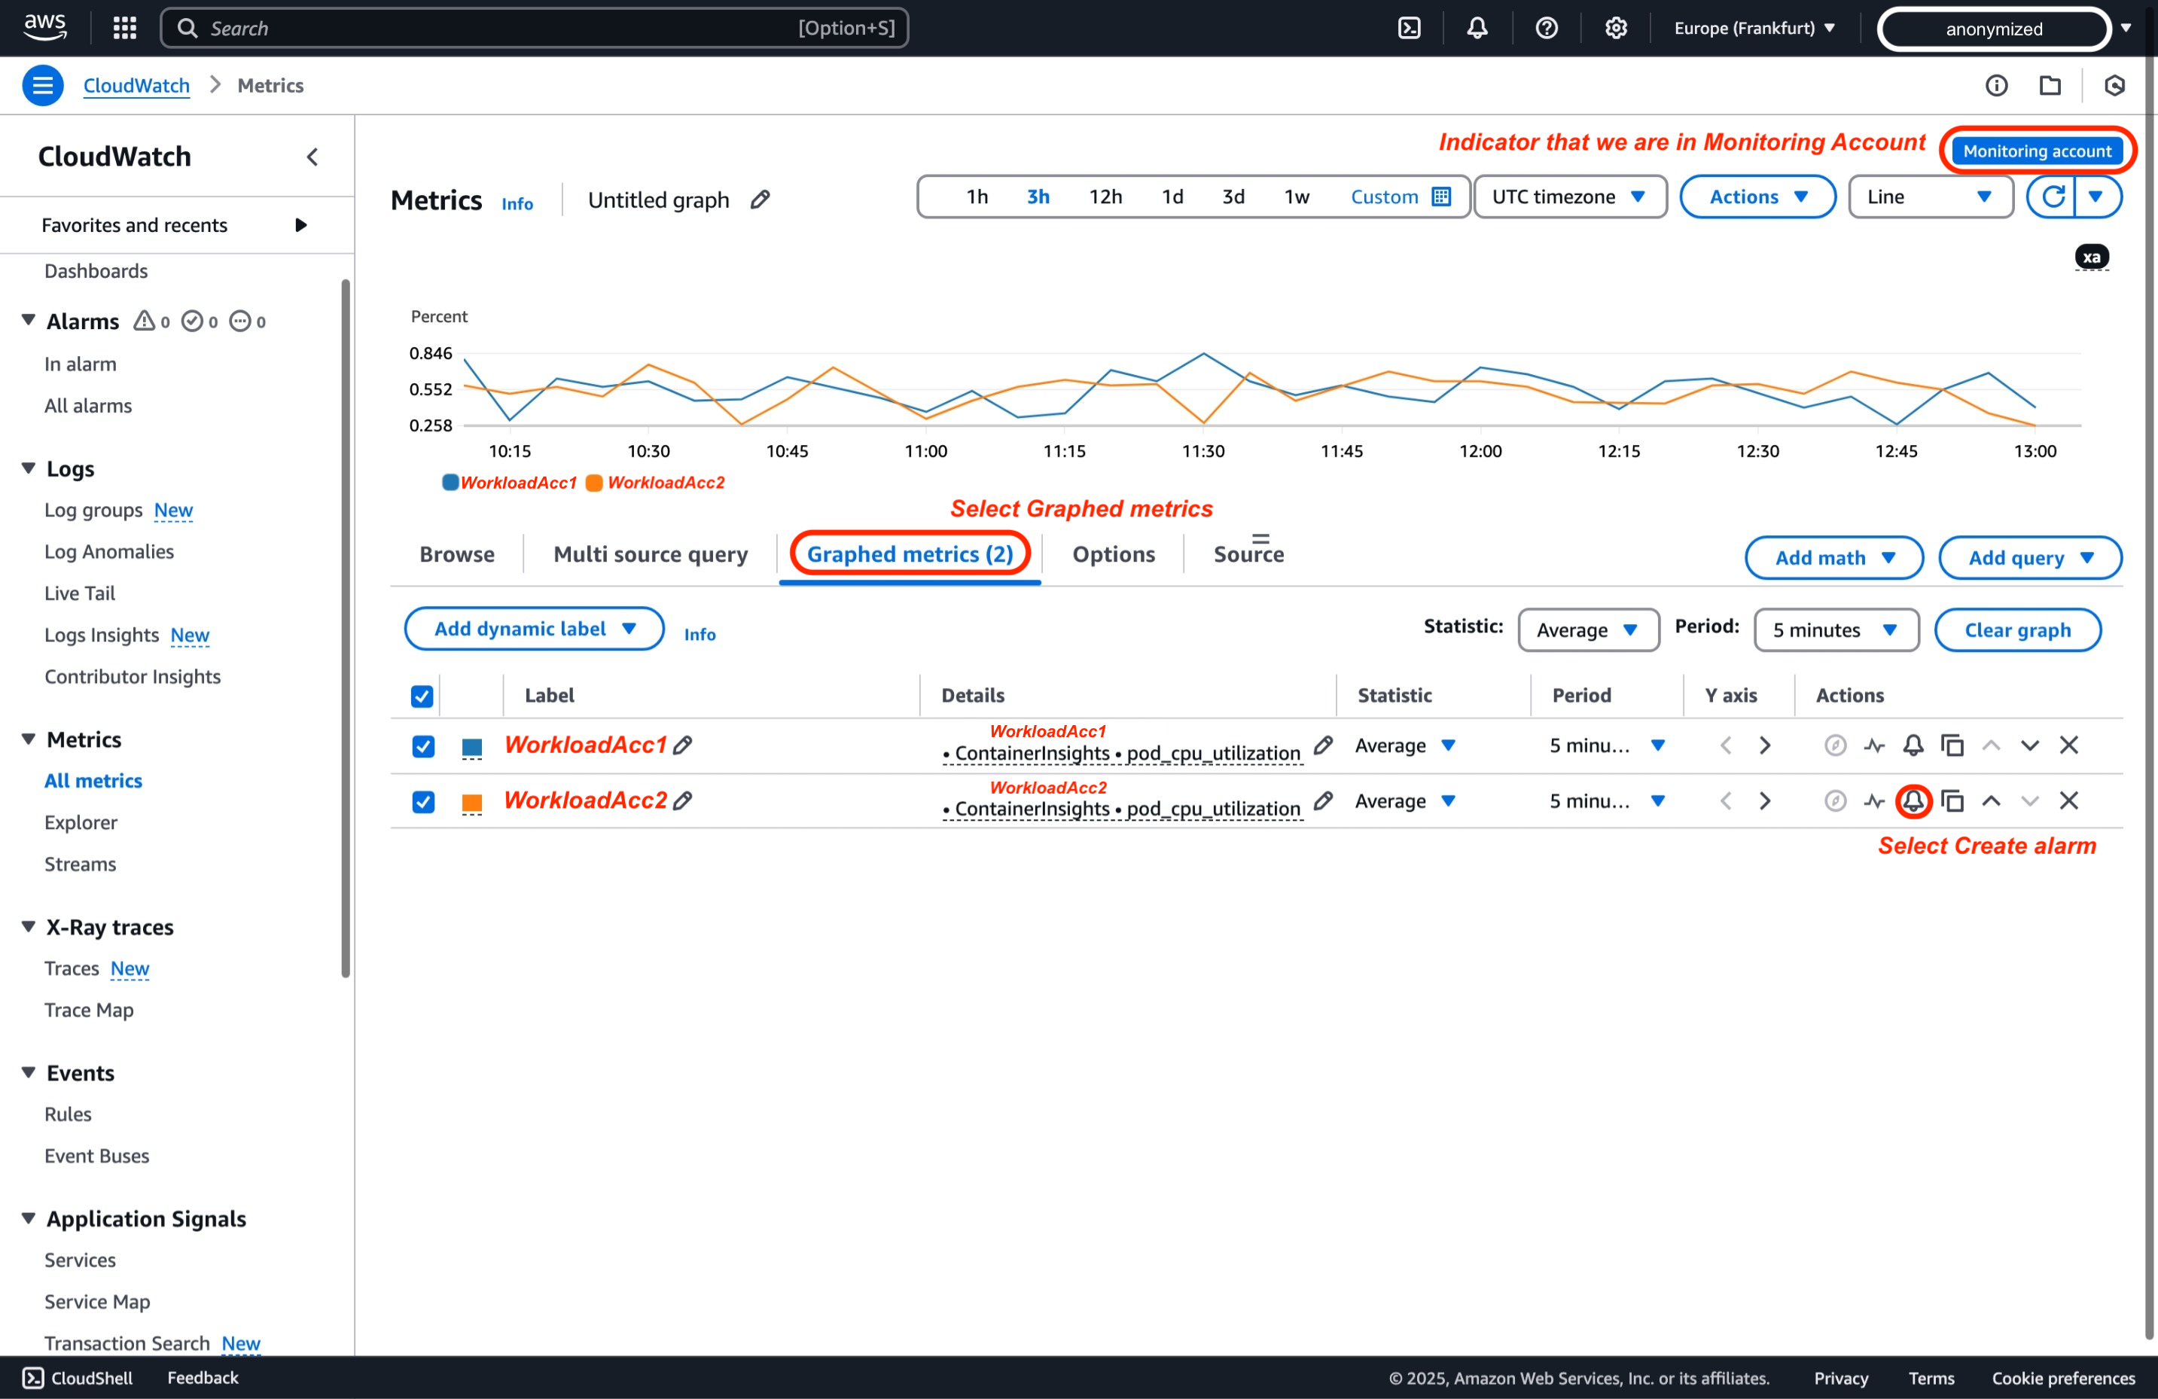Switch to the Options tab
The image size is (2158, 1399).
point(1114,554)
